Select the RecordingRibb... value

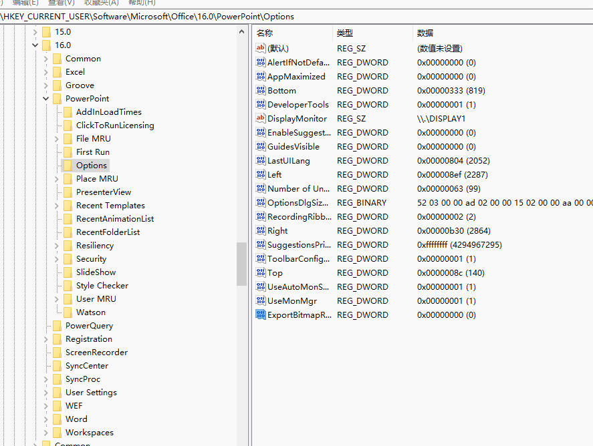click(299, 216)
